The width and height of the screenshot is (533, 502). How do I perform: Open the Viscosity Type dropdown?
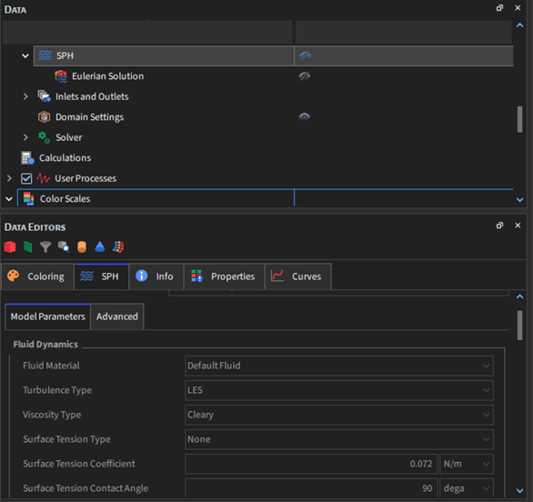coord(339,415)
